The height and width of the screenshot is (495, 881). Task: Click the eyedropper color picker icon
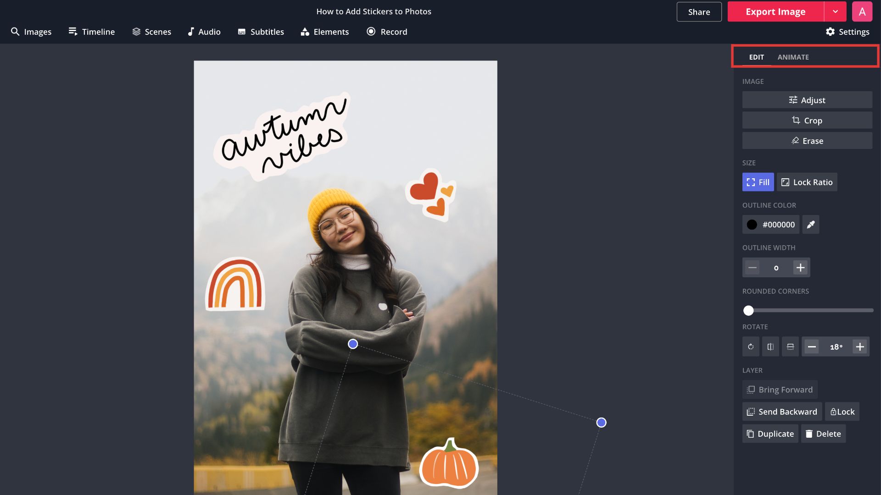811,225
